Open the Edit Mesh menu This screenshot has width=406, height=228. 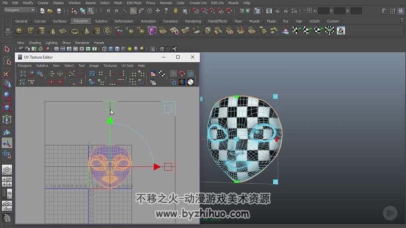134,3
